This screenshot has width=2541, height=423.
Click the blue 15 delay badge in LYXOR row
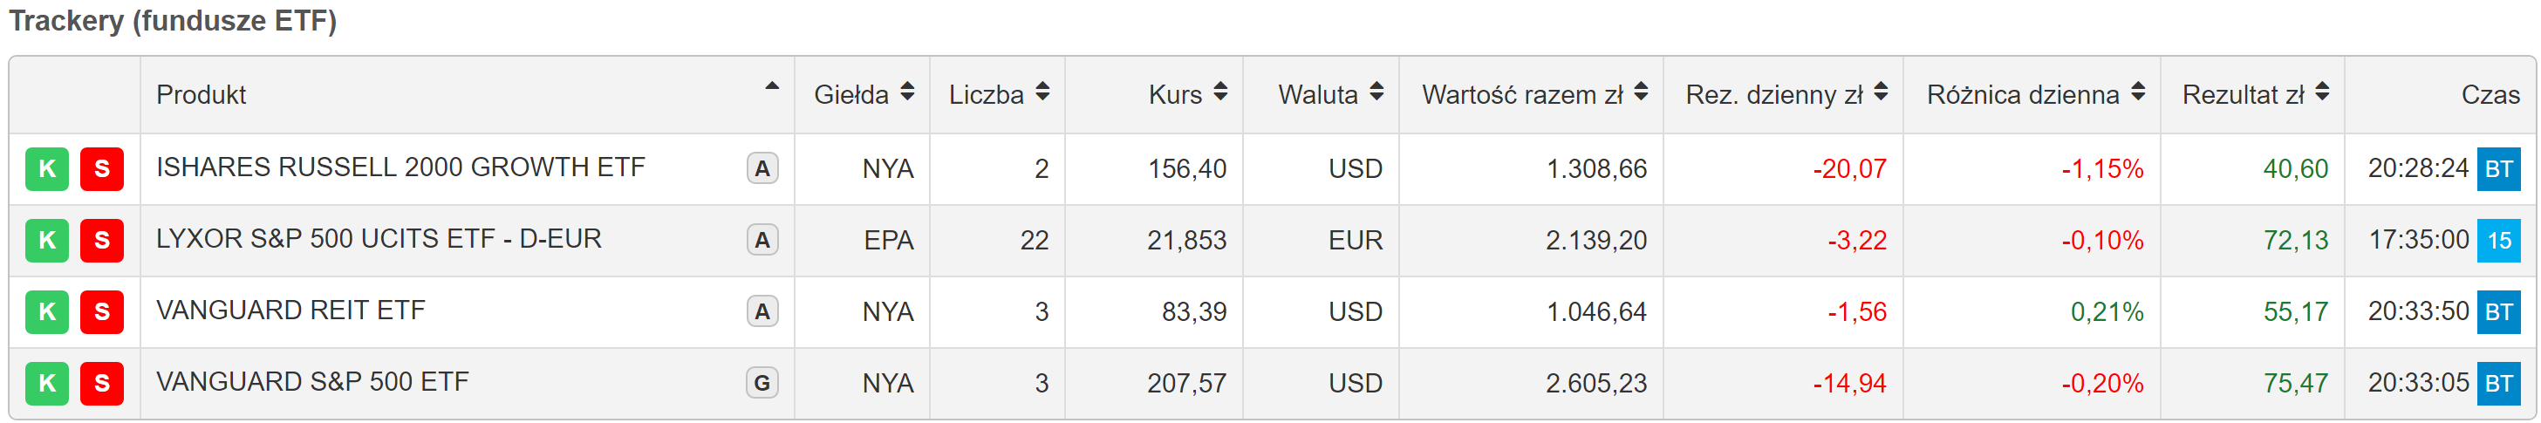tap(2497, 240)
